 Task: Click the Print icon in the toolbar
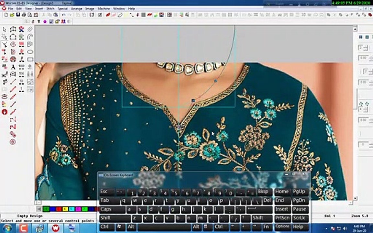[24, 15]
